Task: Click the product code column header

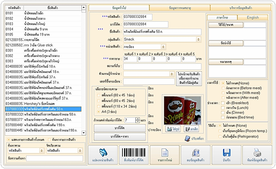Action: (14, 8)
